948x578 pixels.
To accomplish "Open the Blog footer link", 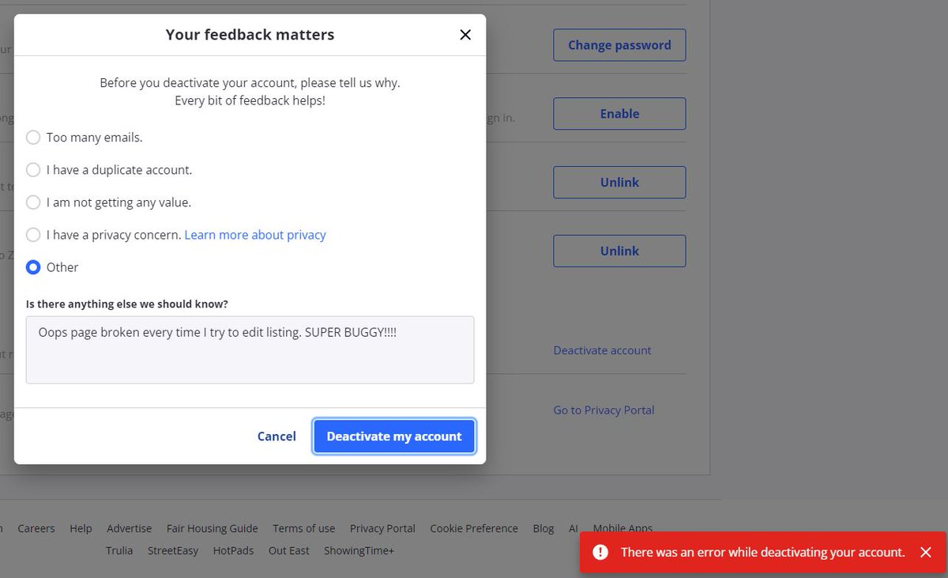I will click(x=544, y=528).
